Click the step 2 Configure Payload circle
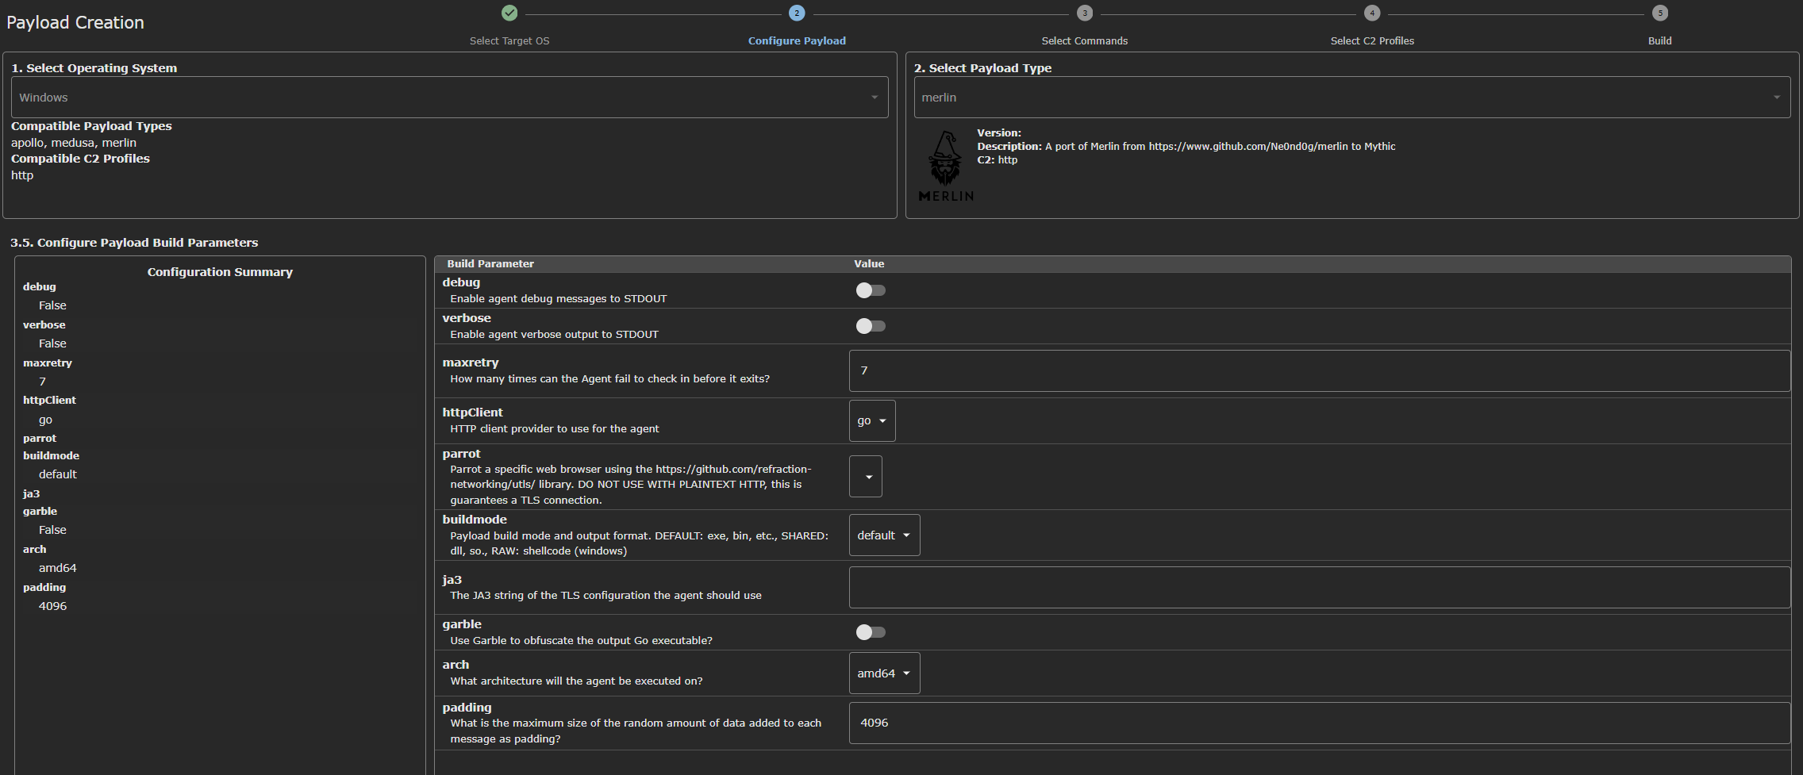This screenshot has height=775, width=1803. (797, 13)
